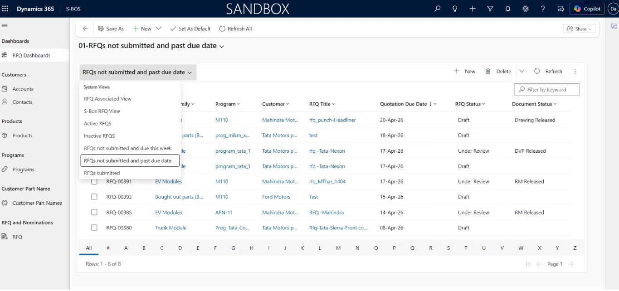
Task: Open Program column header menu
Action: point(228,104)
